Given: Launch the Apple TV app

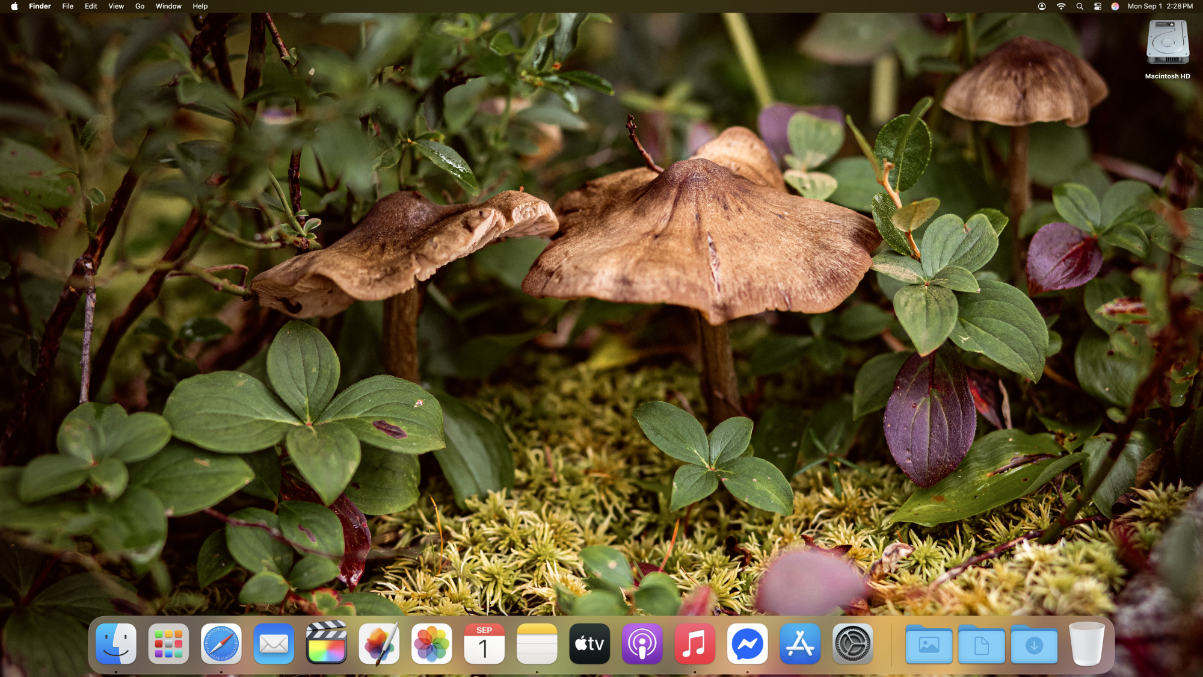Looking at the screenshot, I should click(589, 643).
